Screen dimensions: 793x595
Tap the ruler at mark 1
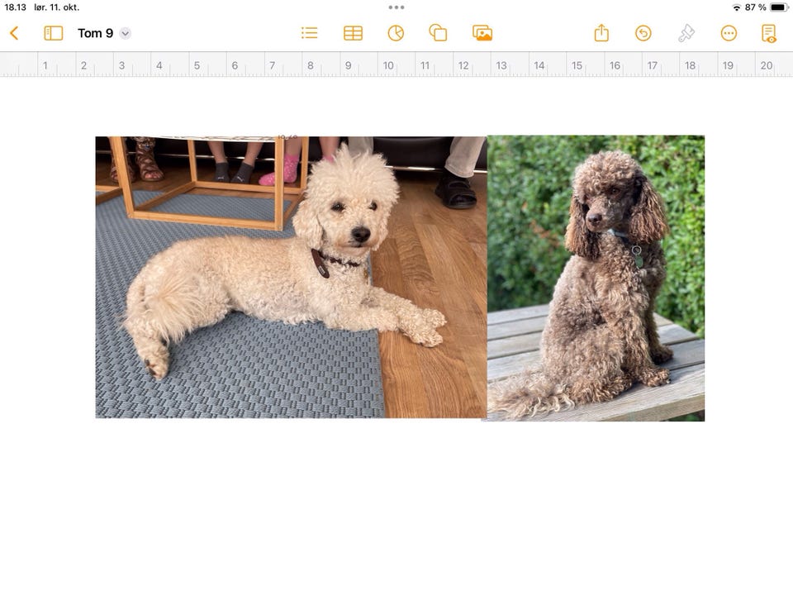pyautogui.click(x=45, y=65)
